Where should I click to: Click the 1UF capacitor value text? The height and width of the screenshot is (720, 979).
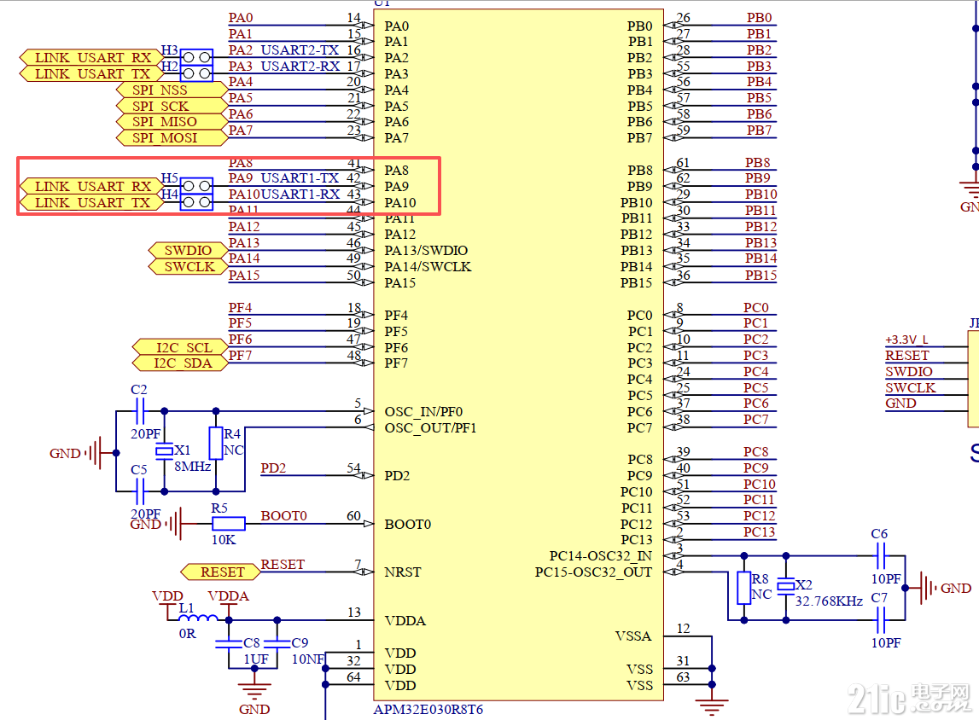click(256, 659)
